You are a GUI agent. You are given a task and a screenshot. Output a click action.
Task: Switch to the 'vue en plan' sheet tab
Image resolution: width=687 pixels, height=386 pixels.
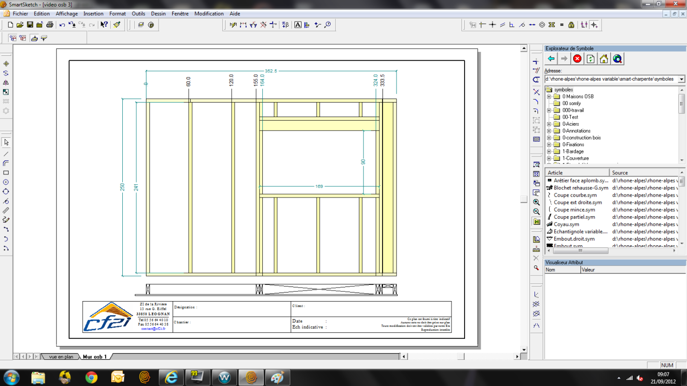(61, 357)
